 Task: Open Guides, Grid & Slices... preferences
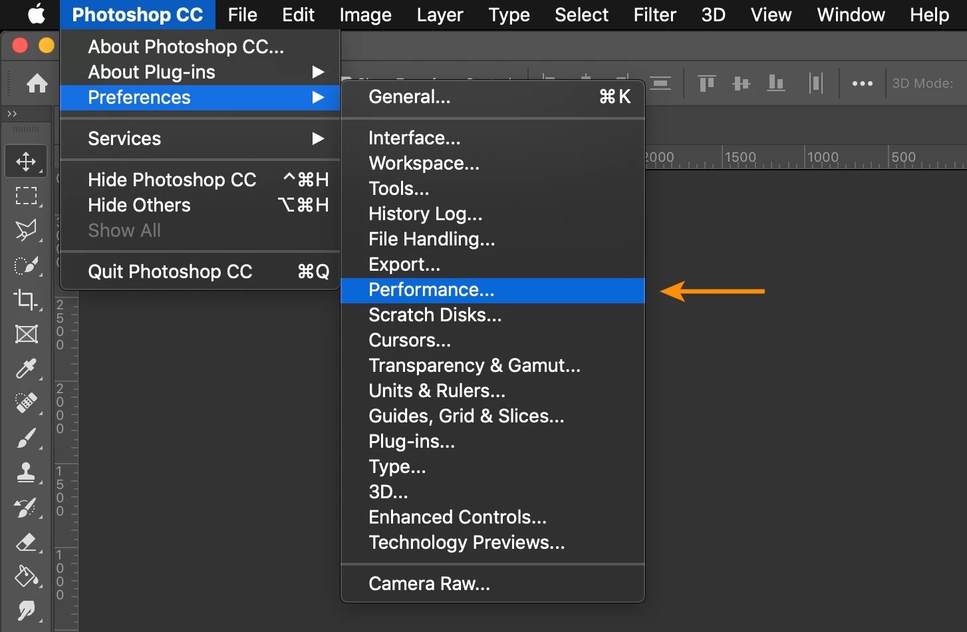click(x=493, y=416)
